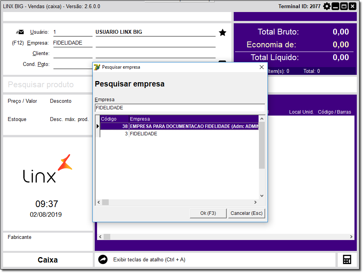
Task: Click the Empresa search field with FIDELIDADE
Action: [x=180, y=108]
